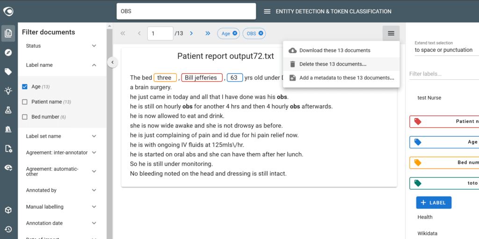Open the lightbulb suggestions icon in sidebar

[8, 91]
